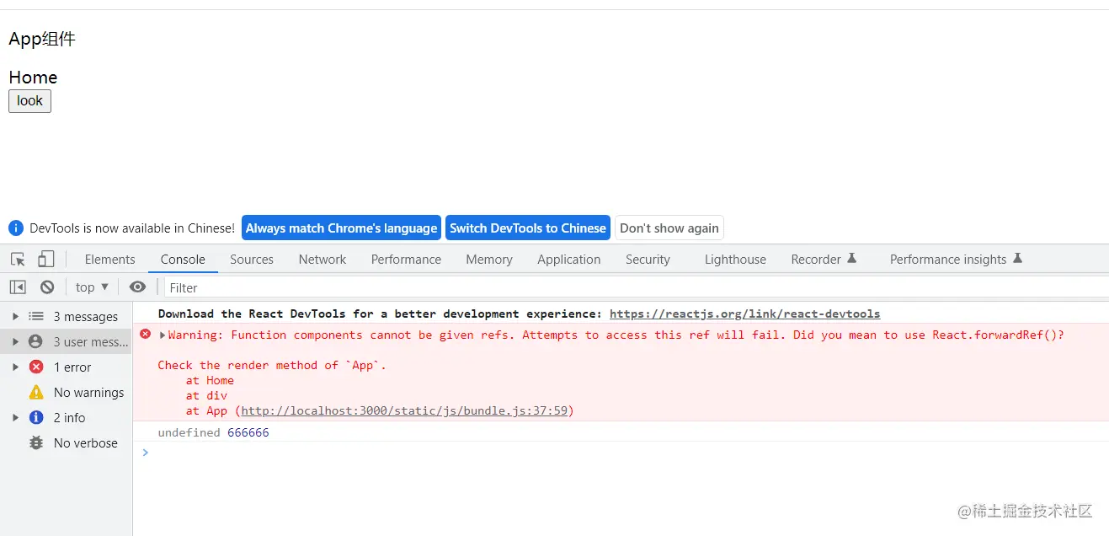The image size is (1109, 536).
Task: Click the info icon in the DevTools language banner
Action: tap(16, 228)
